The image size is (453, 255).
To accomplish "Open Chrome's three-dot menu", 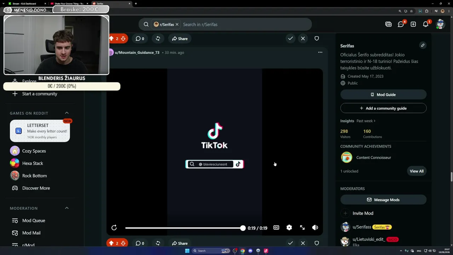I will point(448,11).
